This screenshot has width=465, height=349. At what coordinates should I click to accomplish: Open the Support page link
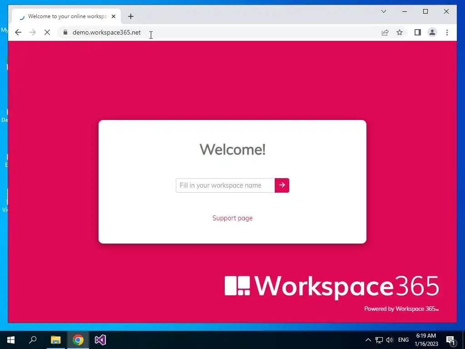point(232,218)
